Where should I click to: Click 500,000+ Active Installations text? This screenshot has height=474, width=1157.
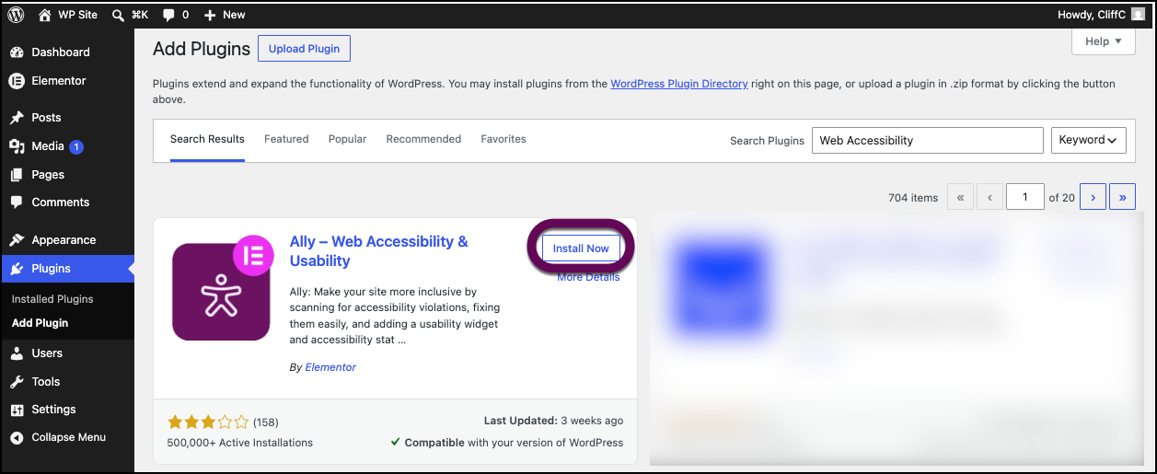point(240,443)
